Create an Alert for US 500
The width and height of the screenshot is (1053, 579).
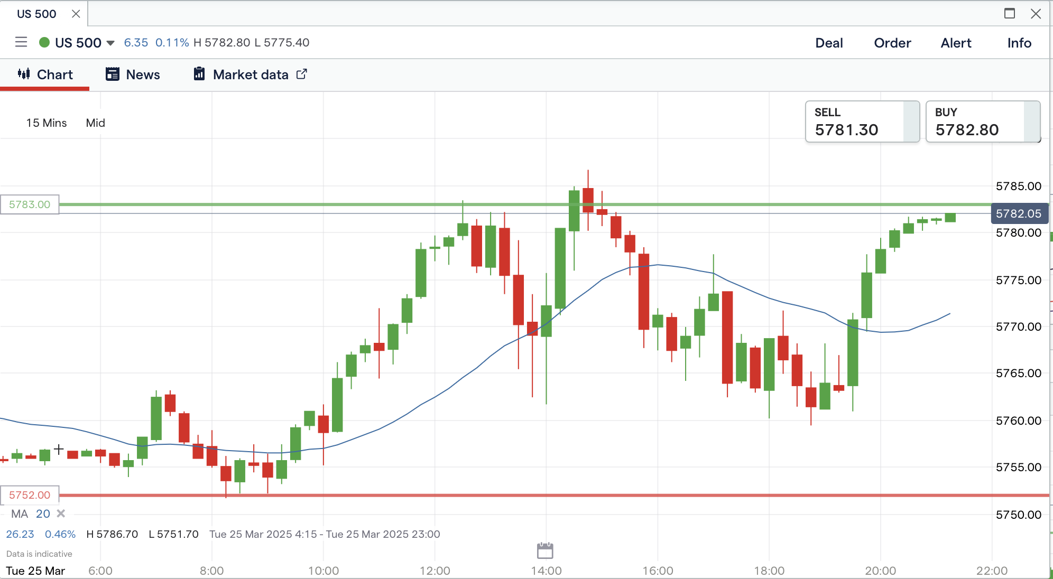[956, 43]
